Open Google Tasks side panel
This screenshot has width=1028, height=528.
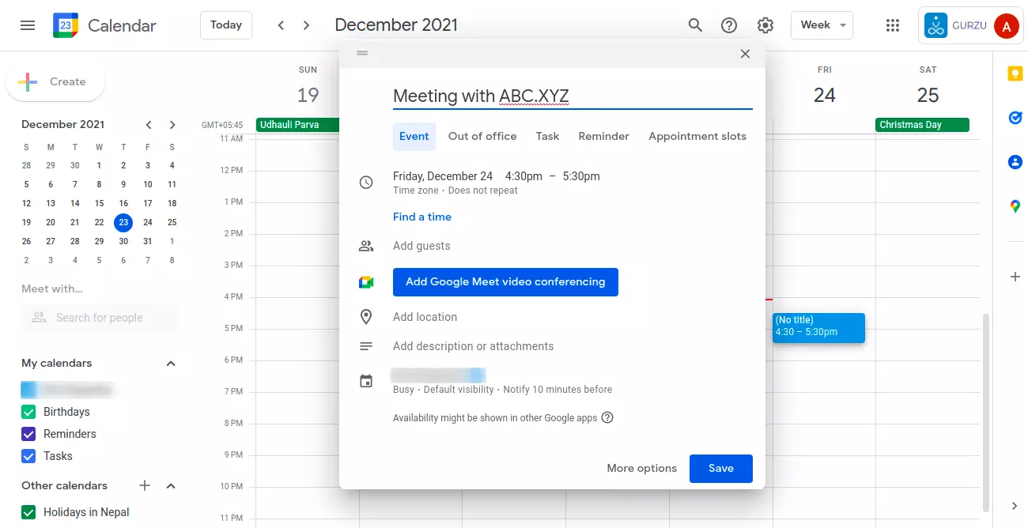(x=1015, y=118)
